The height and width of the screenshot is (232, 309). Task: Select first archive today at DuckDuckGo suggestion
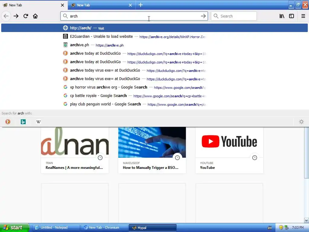pos(154,53)
